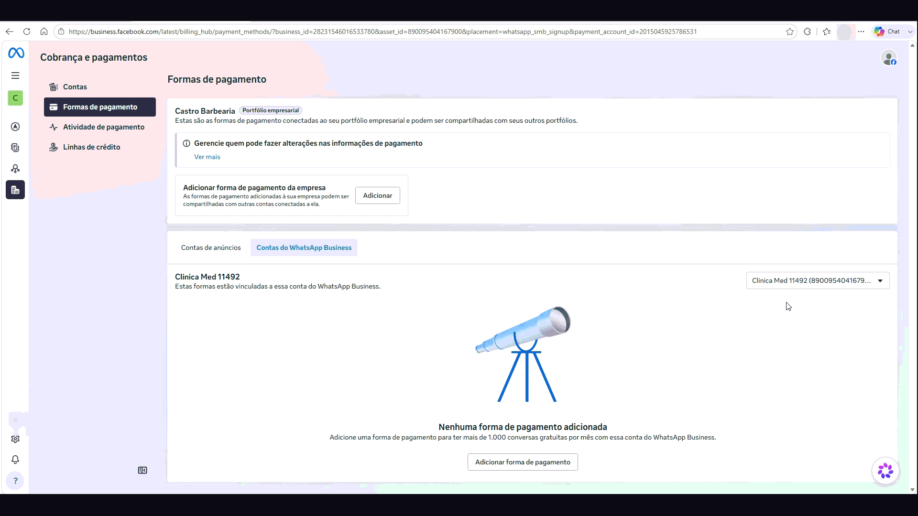918x516 pixels.
Task: Click the Adicionar button for company payment
Action: (378, 195)
